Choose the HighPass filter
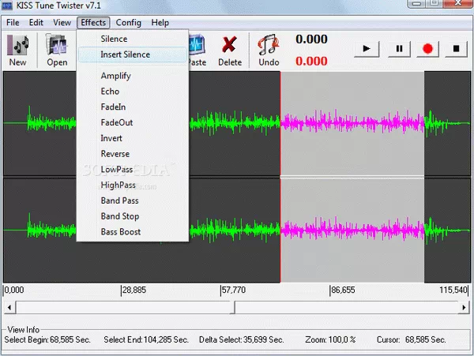 point(133,185)
